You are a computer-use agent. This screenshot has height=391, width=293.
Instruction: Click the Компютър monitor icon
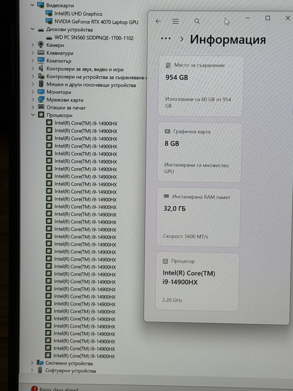(x=41, y=60)
